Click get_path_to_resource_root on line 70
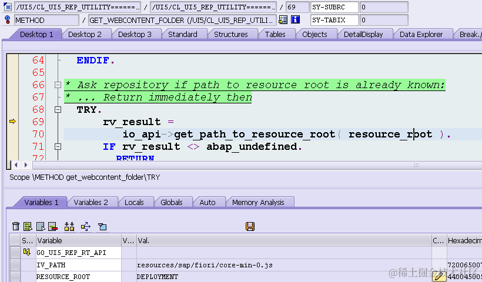This screenshot has width=482, height=282. [x=255, y=134]
